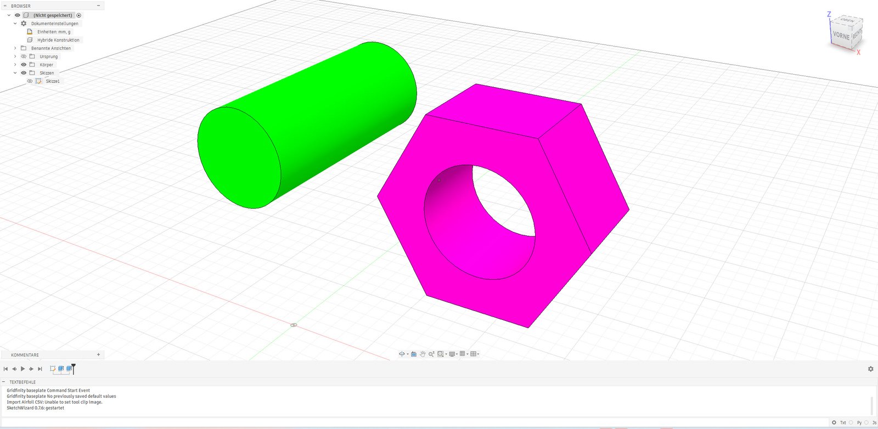The image size is (878, 429).
Task: Hide the Skizzen folder
Action: 24,73
